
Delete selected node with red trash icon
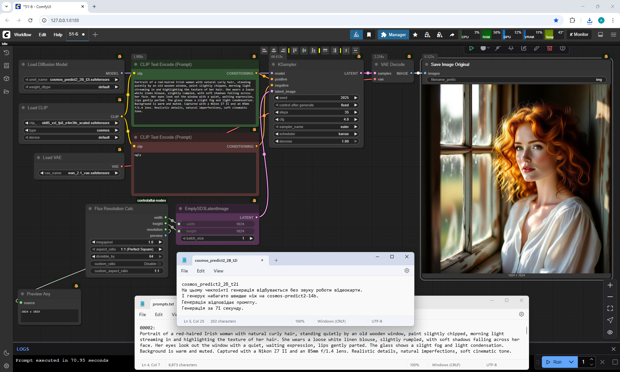[550, 48]
